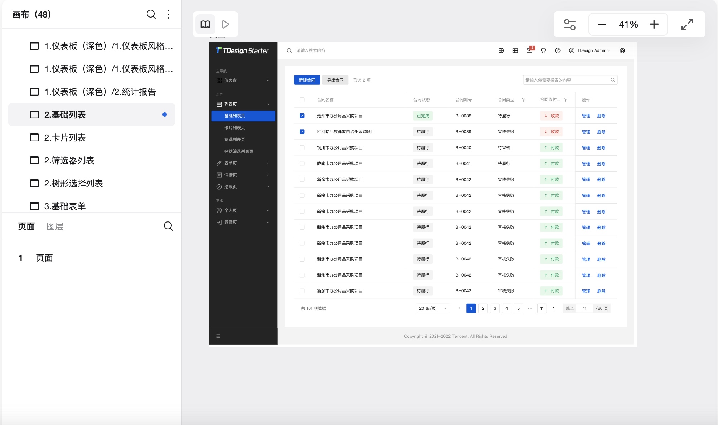This screenshot has height=425, width=718.
Task: Toggle the select-all header checkbox
Action: point(302,100)
